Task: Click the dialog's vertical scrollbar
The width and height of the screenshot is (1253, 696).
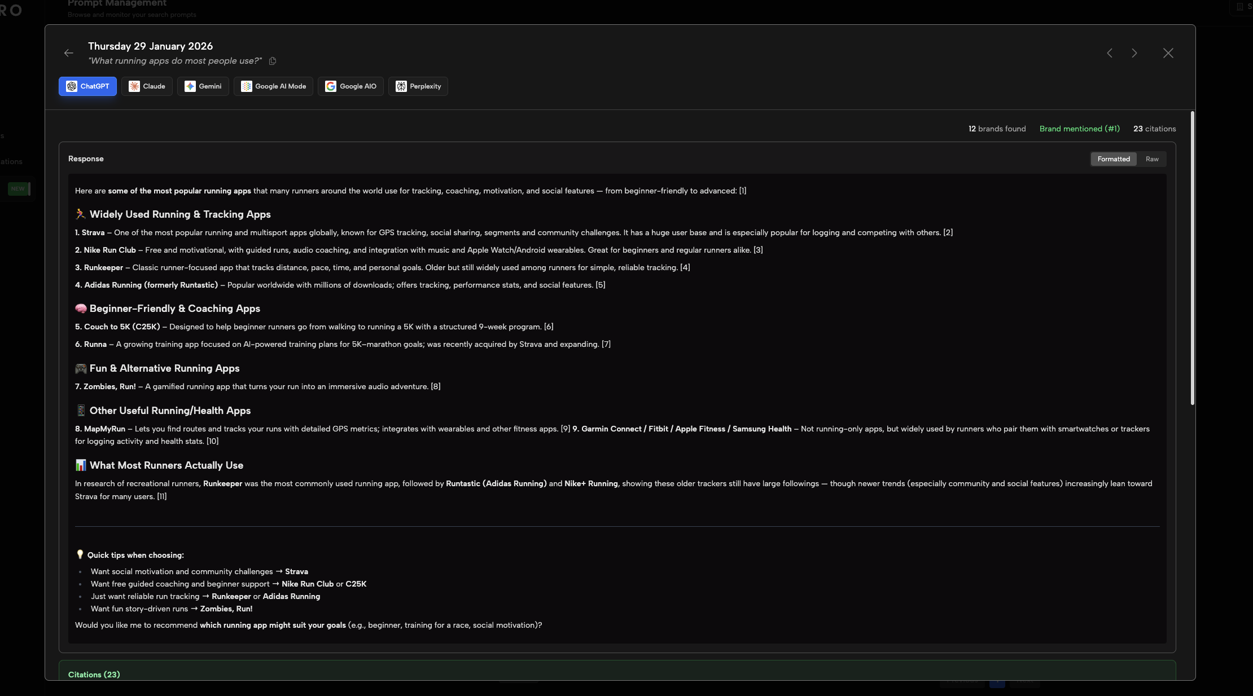Action: [x=1192, y=258]
